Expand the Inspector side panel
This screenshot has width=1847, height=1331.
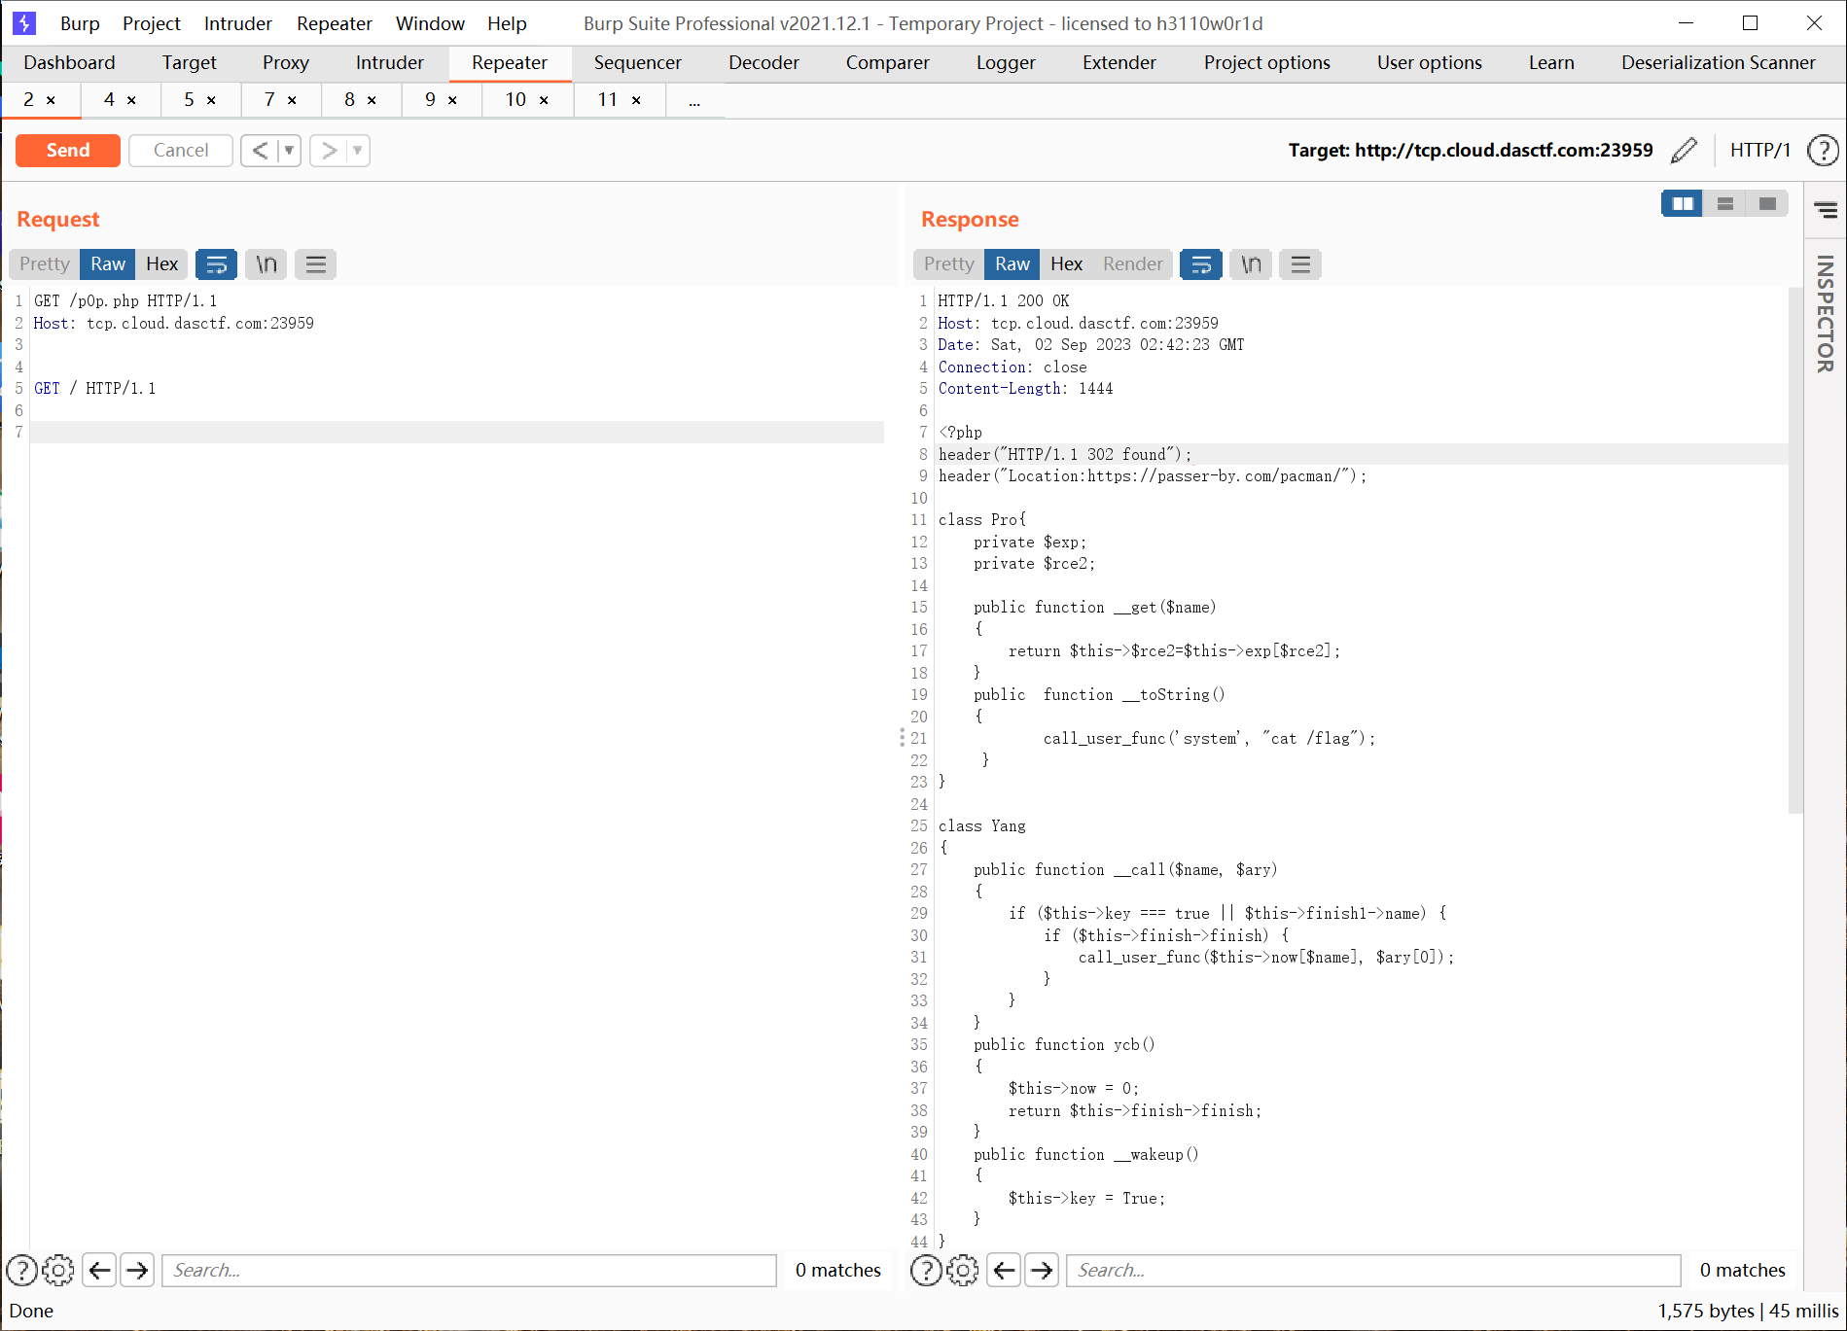(1825, 311)
